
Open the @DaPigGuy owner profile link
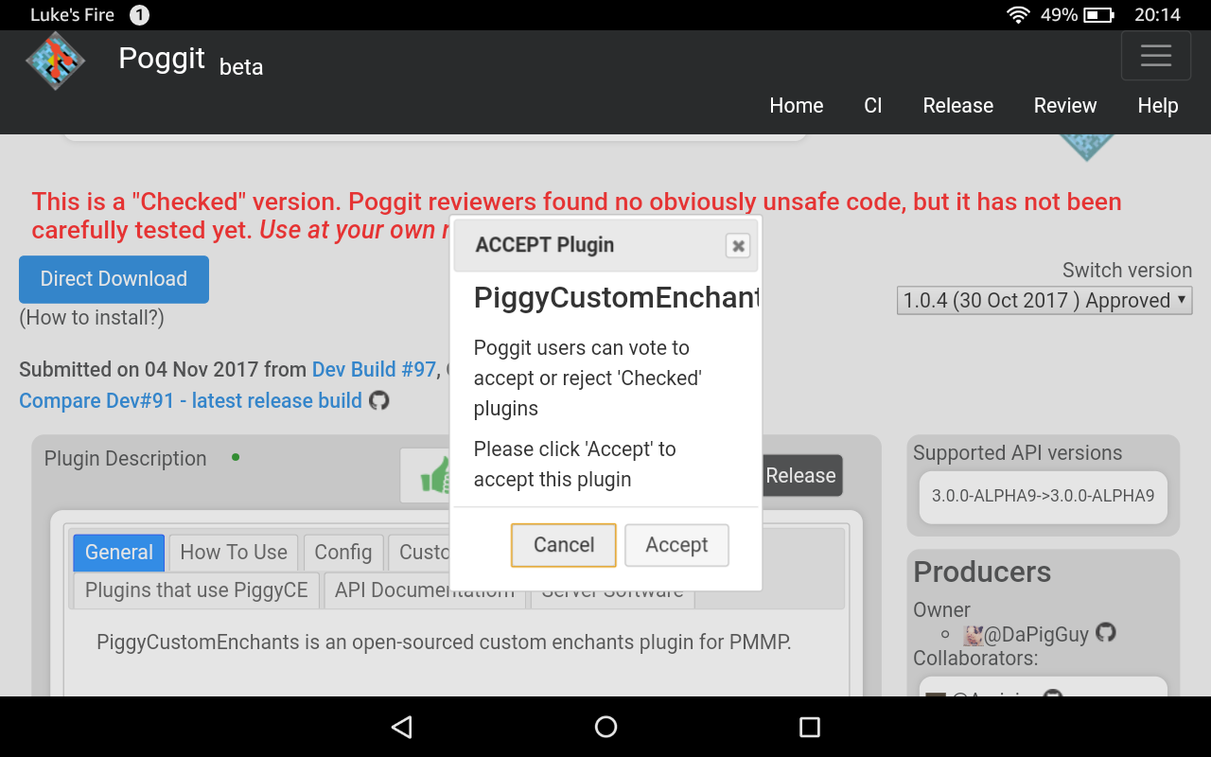coord(1036,634)
